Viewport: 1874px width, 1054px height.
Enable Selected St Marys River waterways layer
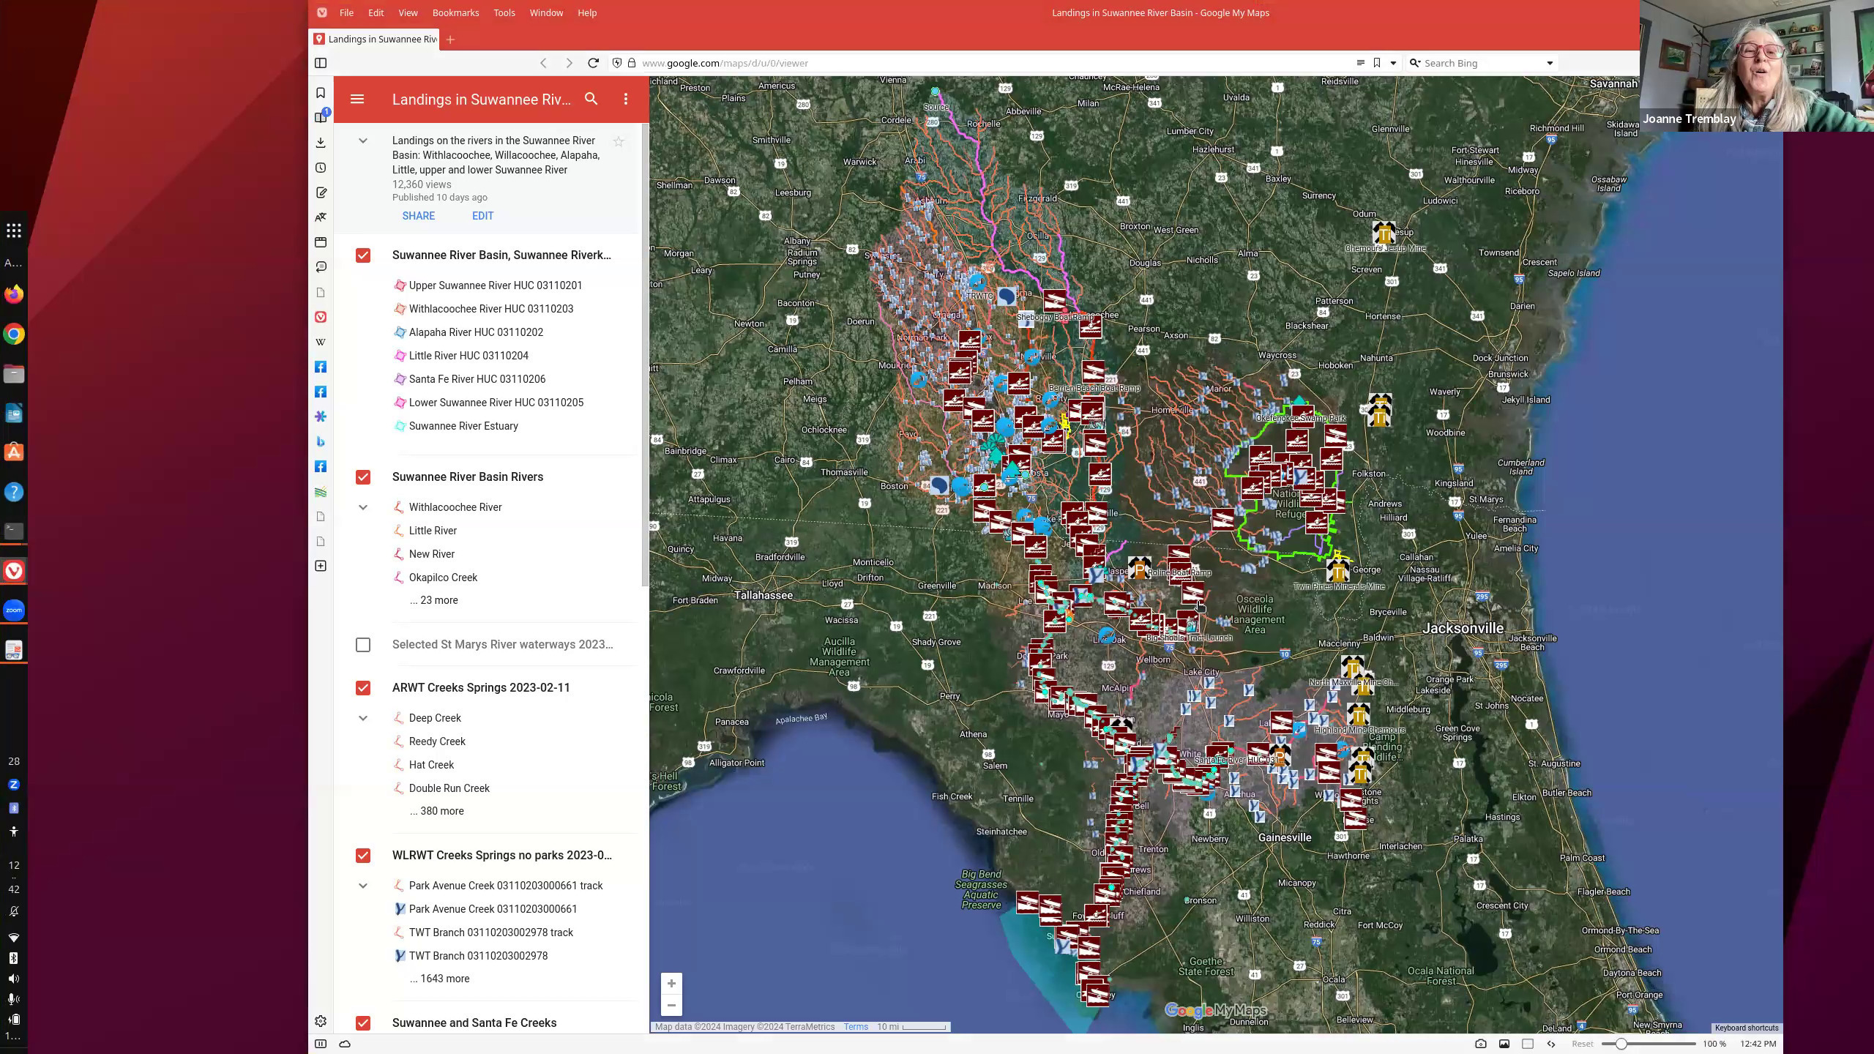coord(363,645)
